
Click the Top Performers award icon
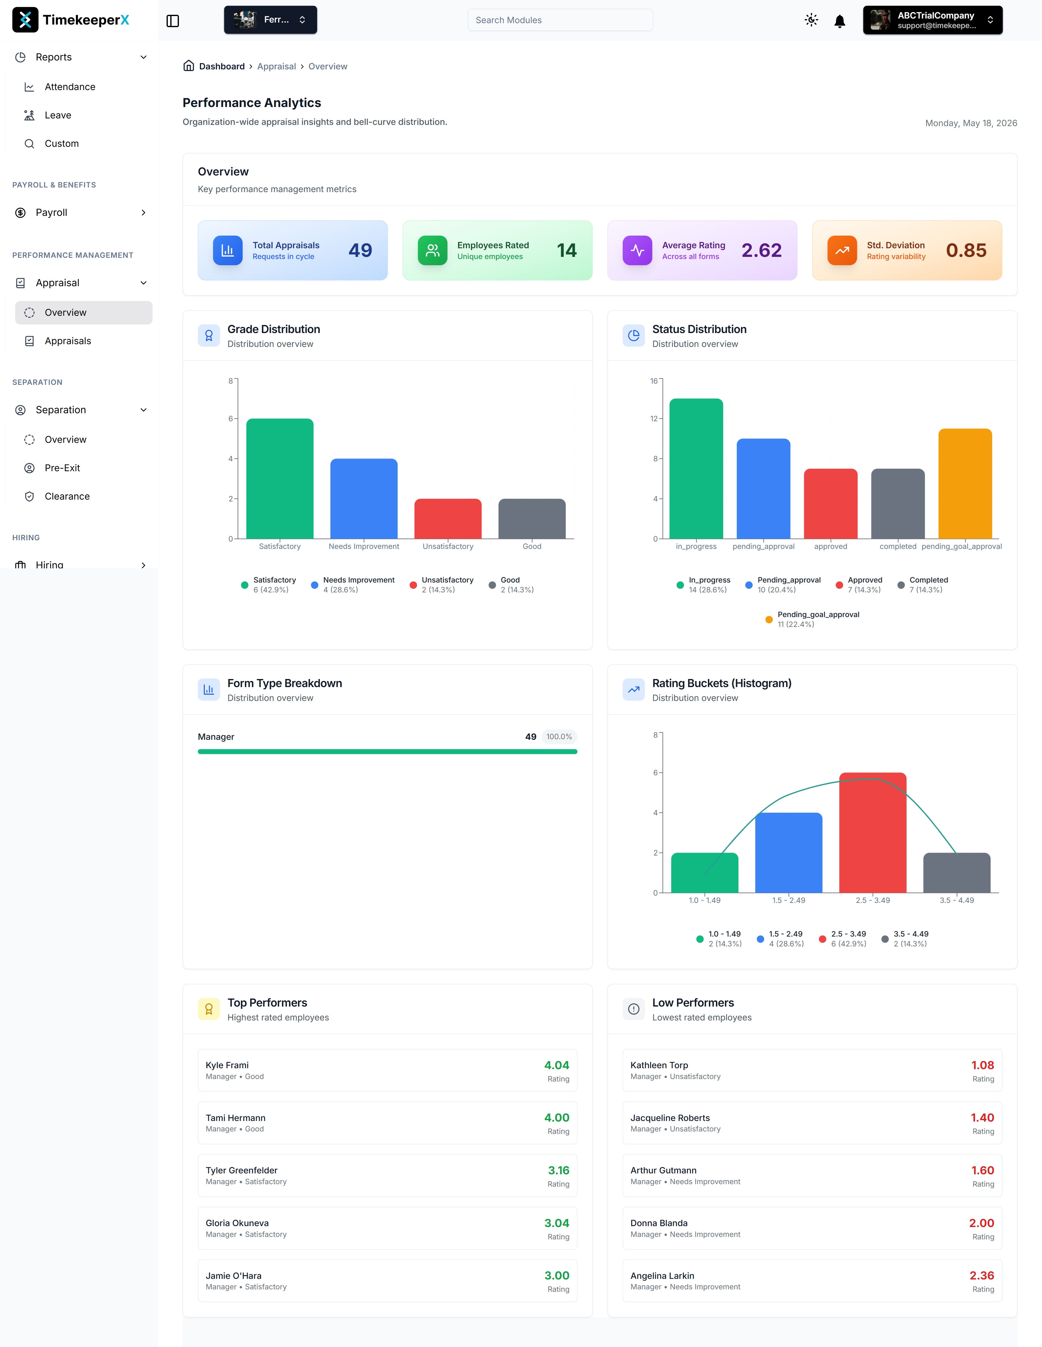[x=209, y=1009]
